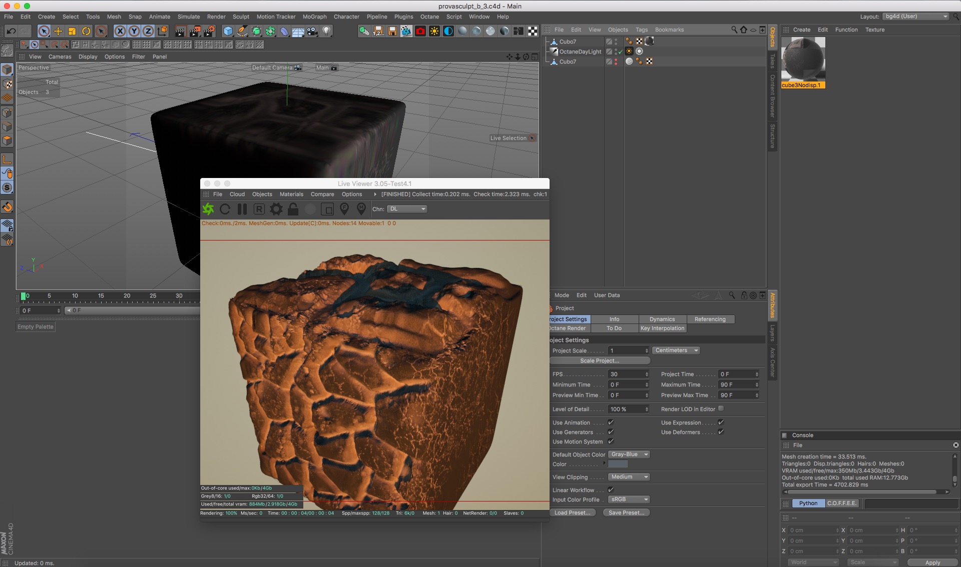Open the MoGraph menu
The height and width of the screenshot is (567, 961).
314,16
